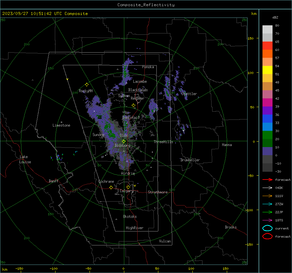Click the magenta 18TS arrow icon
This screenshot has height=273, width=292.
click(267, 220)
